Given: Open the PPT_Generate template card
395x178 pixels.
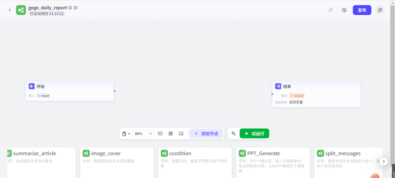Looking at the screenshot, I should [x=273, y=163].
